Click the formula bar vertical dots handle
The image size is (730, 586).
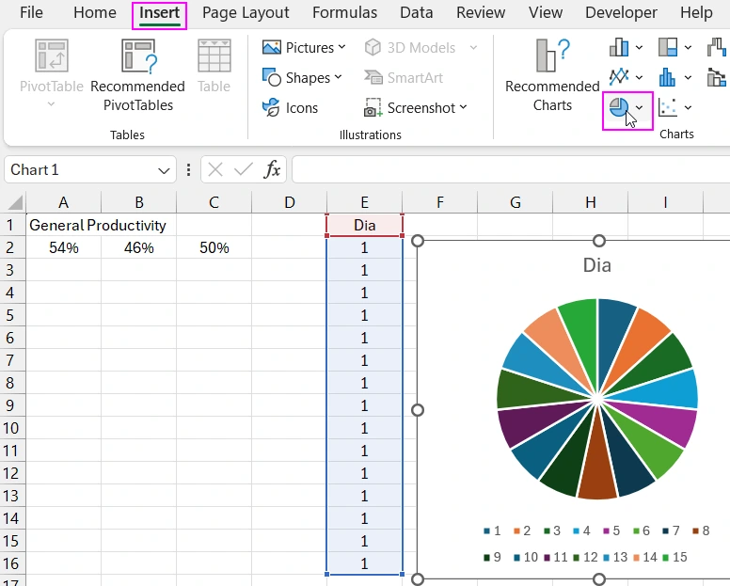pos(188,169)
